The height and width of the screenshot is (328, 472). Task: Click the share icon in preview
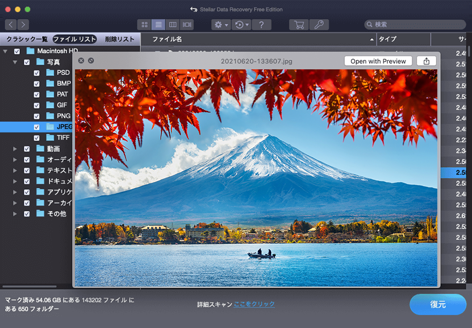pos(426,61)
